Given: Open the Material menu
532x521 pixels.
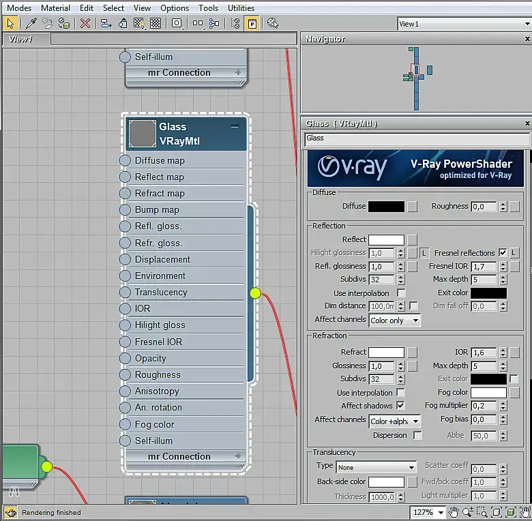Looking at the screenshot, I should (55, 8).
